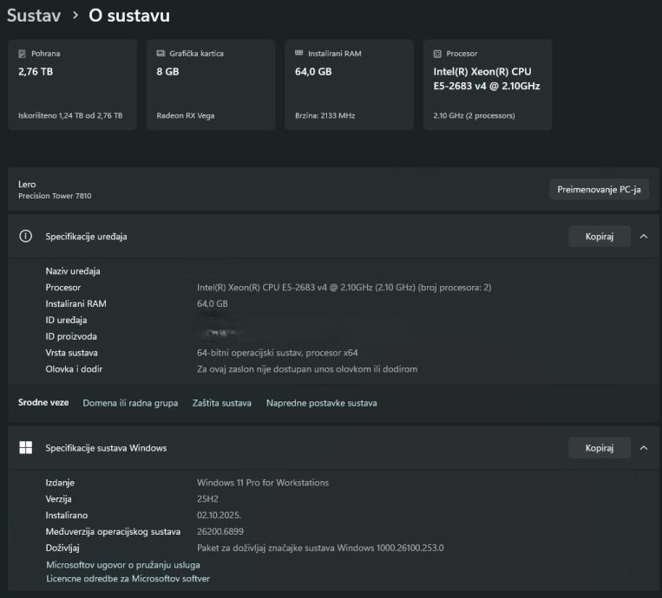
Task: Open Napredne postavke sustava link
Action: click(321, 403)
